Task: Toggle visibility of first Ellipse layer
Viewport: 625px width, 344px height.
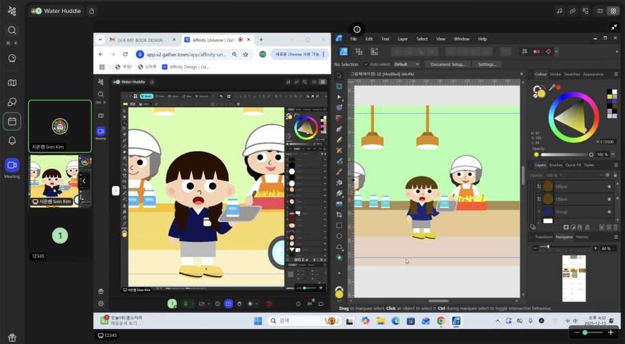Action: (609, 186)
